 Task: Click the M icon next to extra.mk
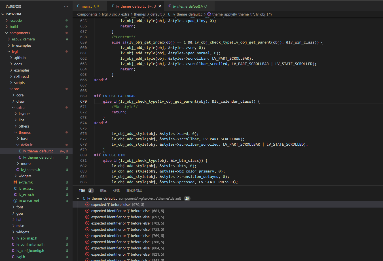15,182
